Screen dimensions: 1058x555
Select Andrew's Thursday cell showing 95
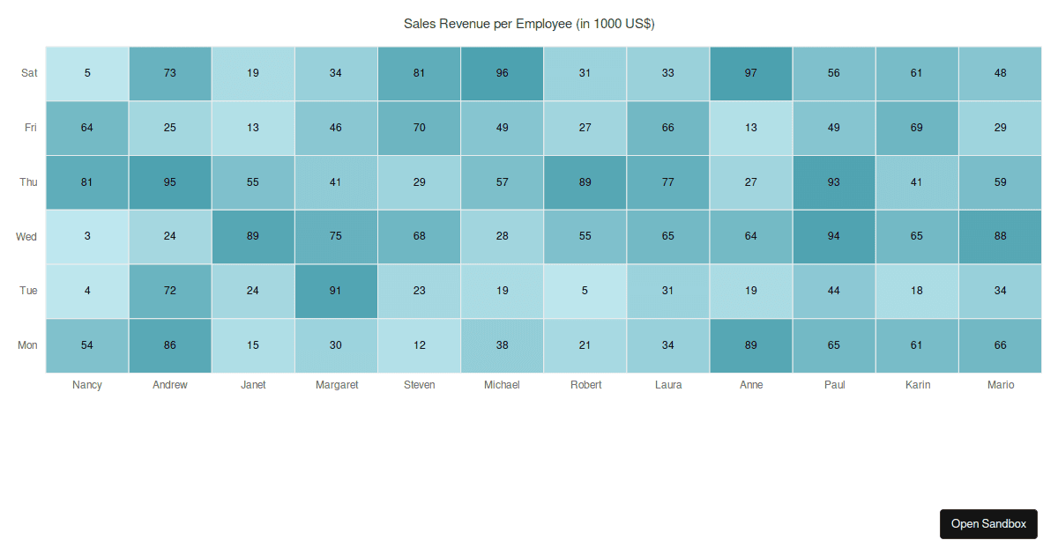[170, 182]
